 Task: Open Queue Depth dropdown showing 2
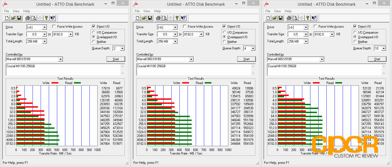click(x=122, y=49)
